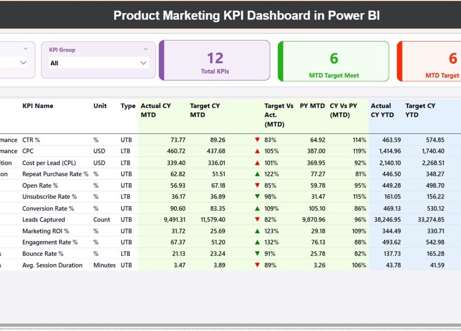Click the Count unit cell
Screen dimensions: 461x331
tap(102, 219)
